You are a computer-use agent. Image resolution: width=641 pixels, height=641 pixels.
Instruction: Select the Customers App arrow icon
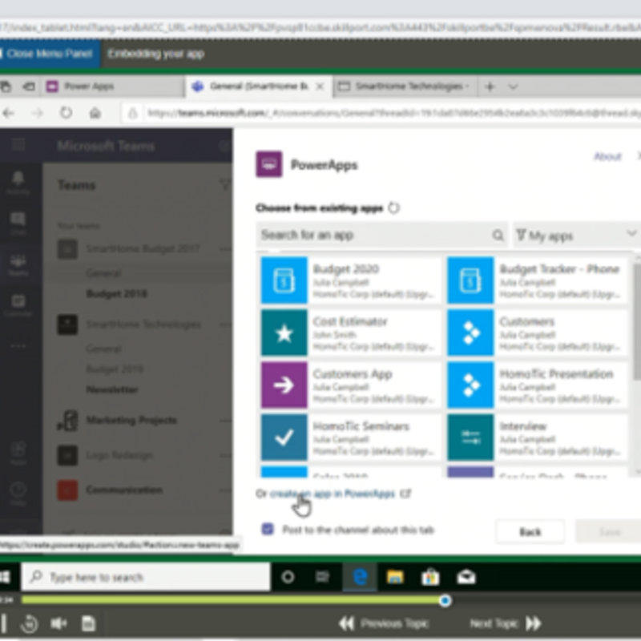pyautogui.click(x=284, y=385)
